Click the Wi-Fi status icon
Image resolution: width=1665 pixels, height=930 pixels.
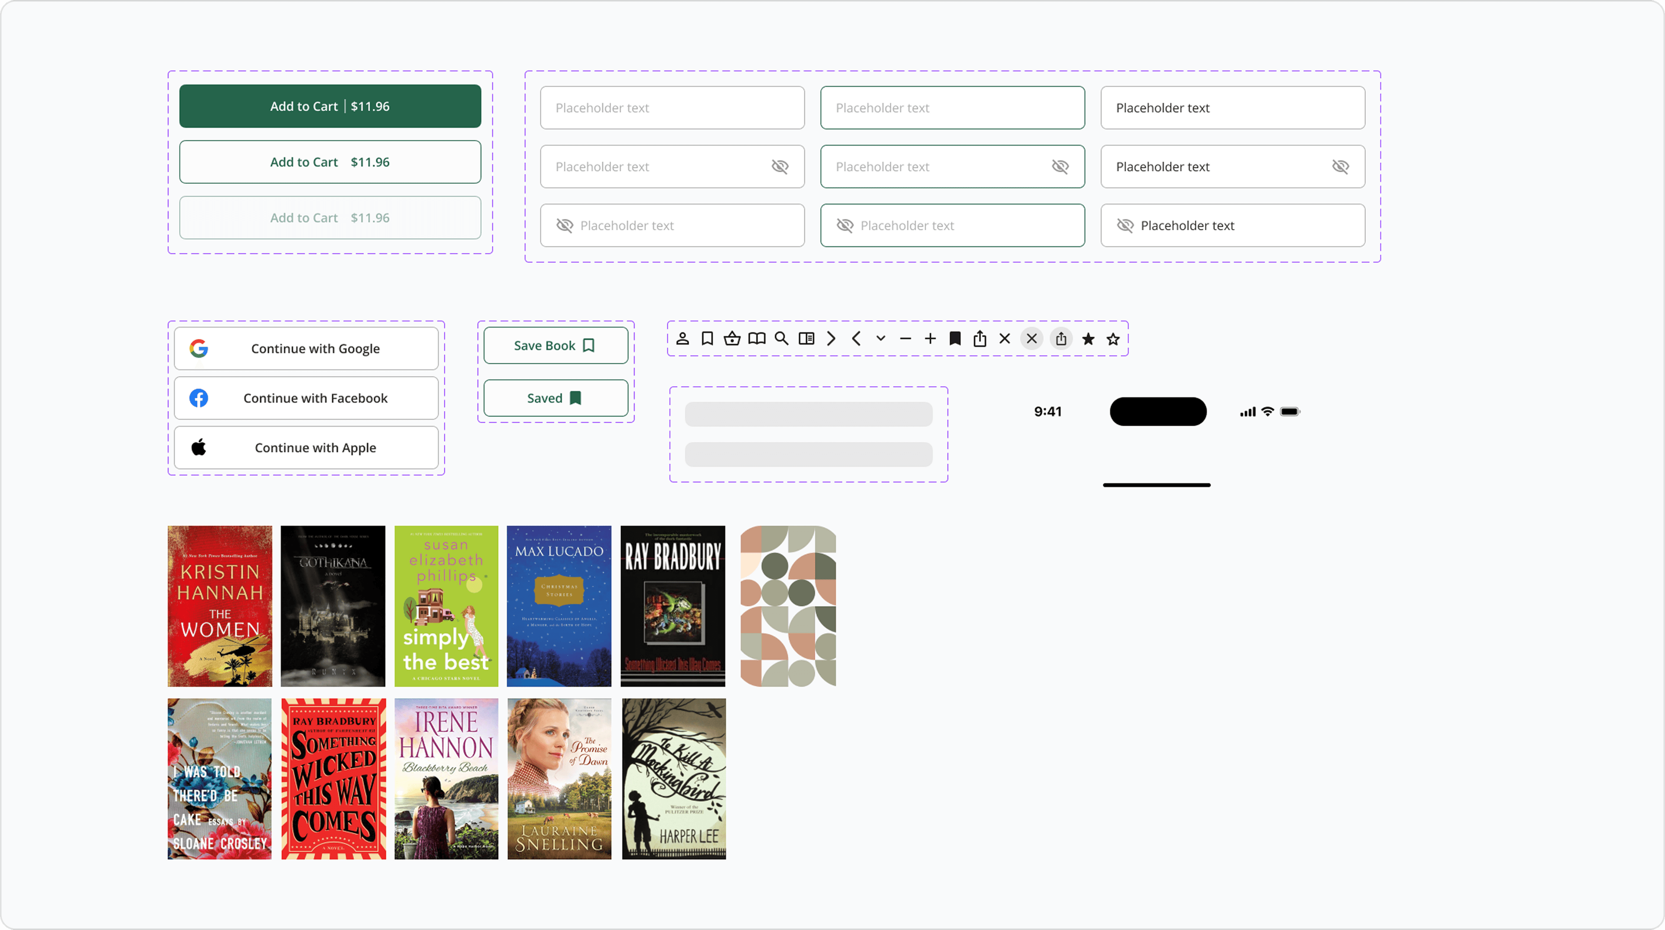tap(1268, 412)
